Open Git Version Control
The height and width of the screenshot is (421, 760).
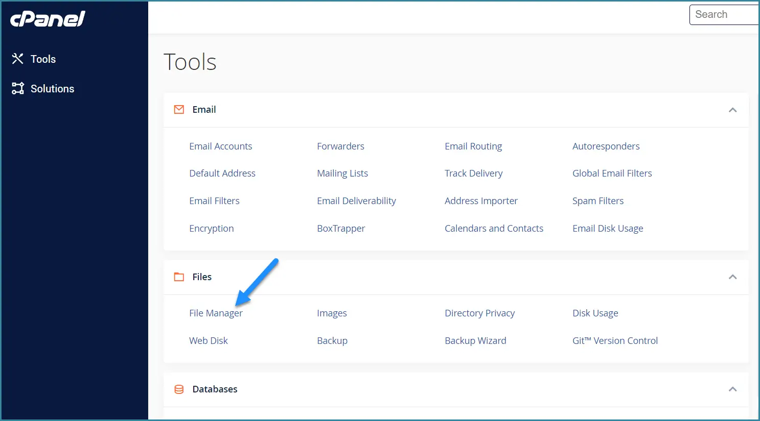(x=615, y=341)
